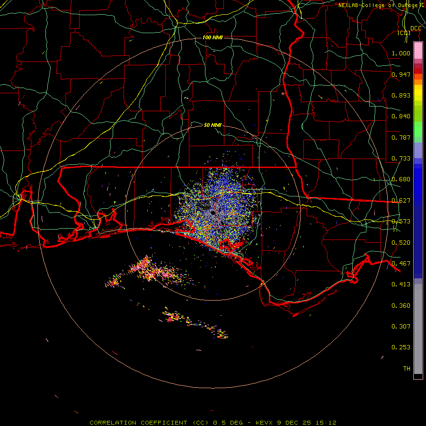This screenshot has height=426, width=426.
Task: Select the 0.360 legend value
Action: 401,306
